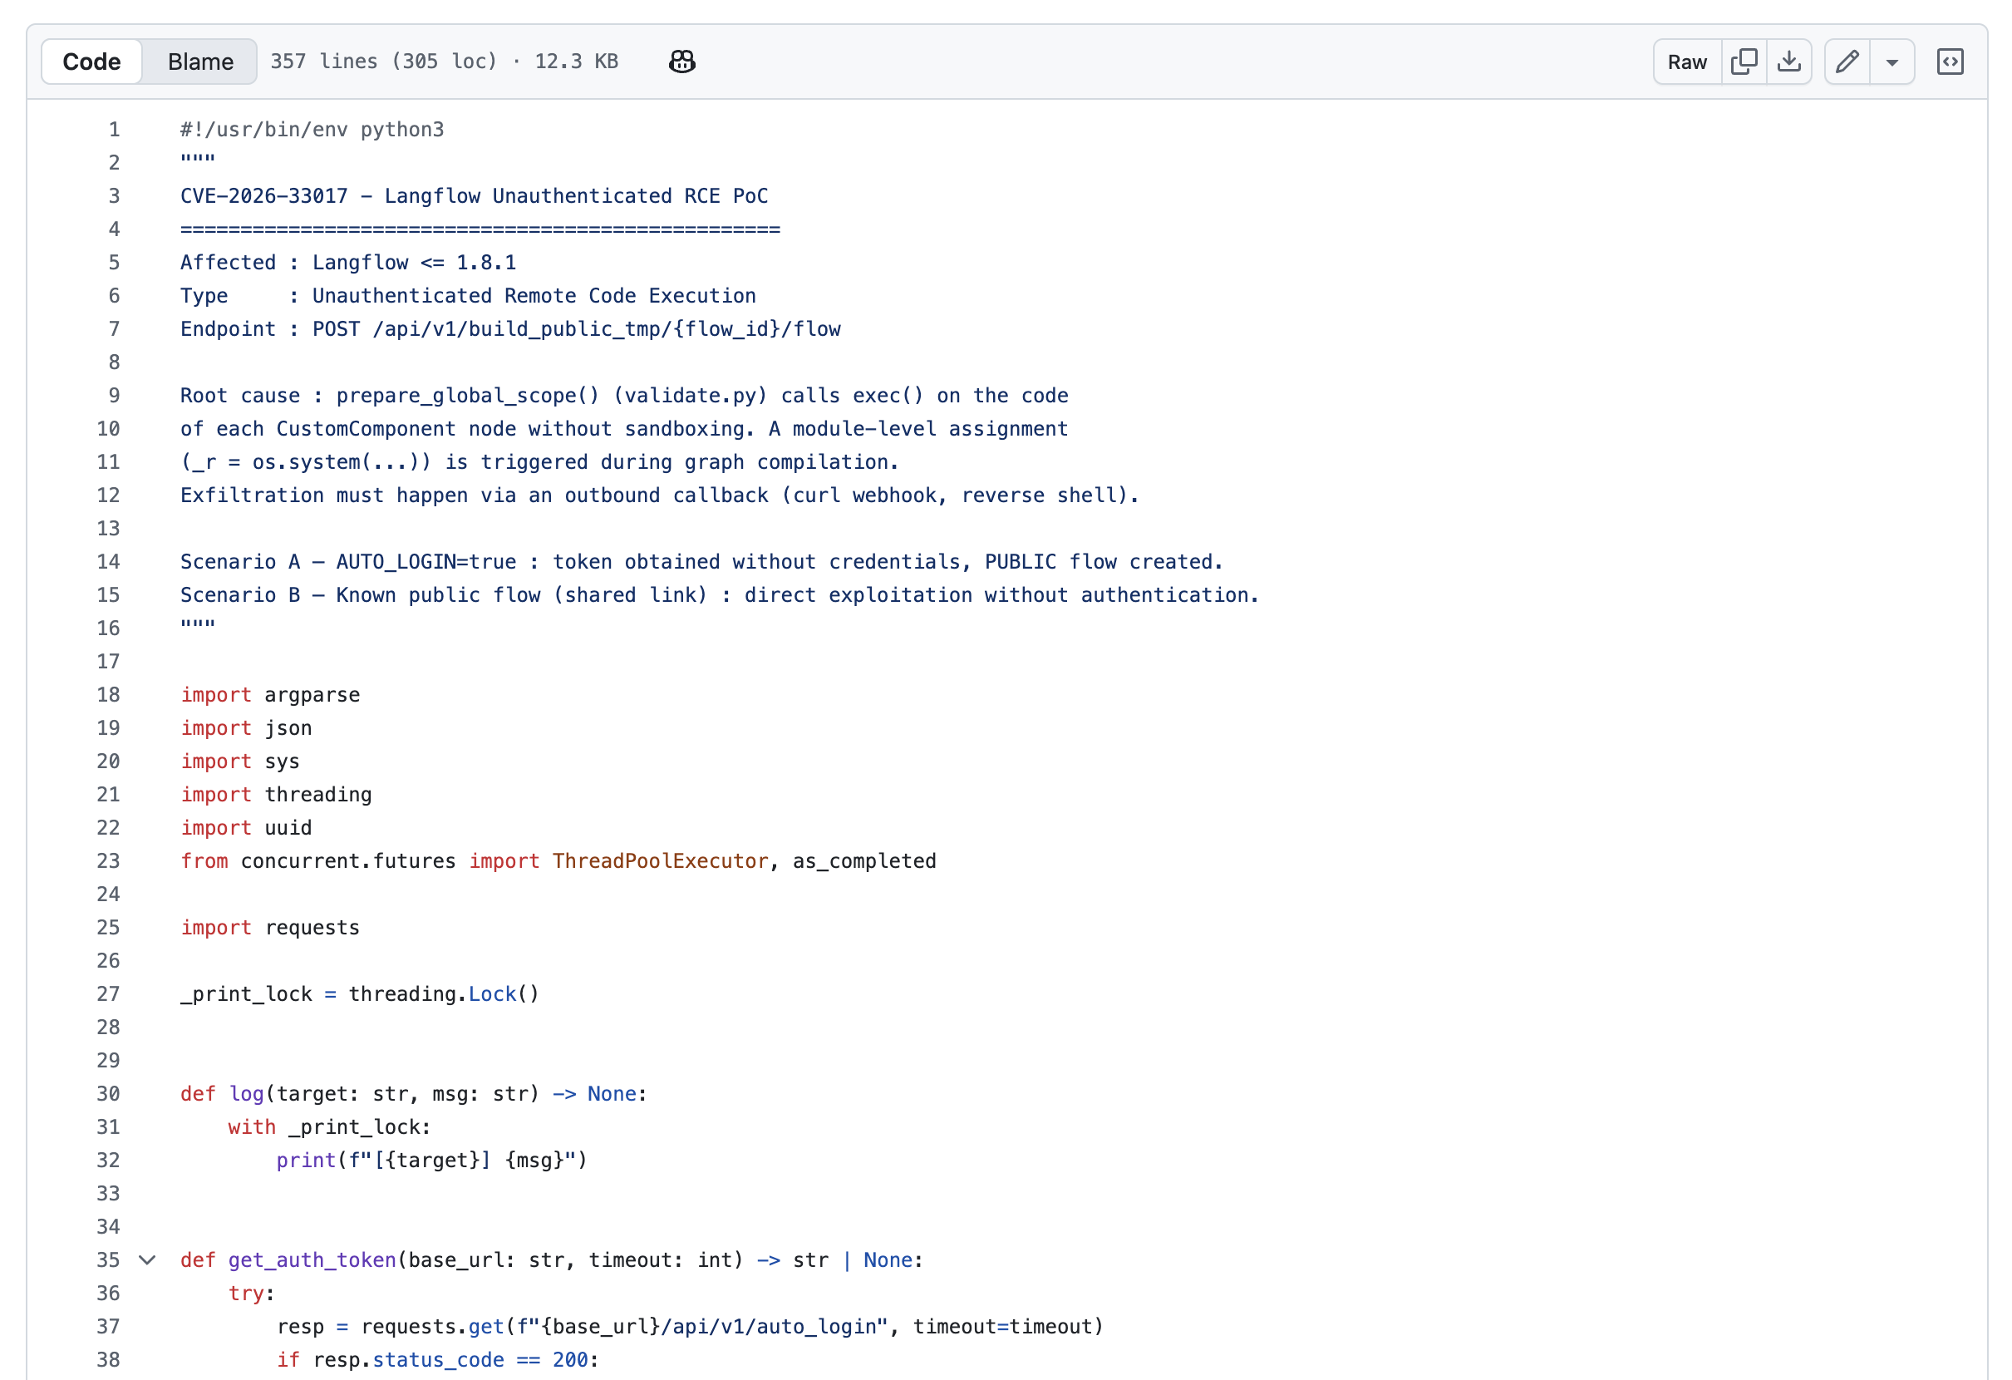2012x1380 pixels.
Task: Click the 'with _print_lock:' line
Action: (x=329, y=1127)
